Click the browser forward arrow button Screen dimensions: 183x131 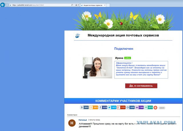click(7, 5)
